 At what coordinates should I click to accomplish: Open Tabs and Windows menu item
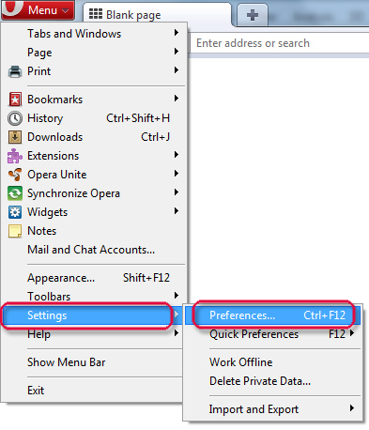pos(94,34)
